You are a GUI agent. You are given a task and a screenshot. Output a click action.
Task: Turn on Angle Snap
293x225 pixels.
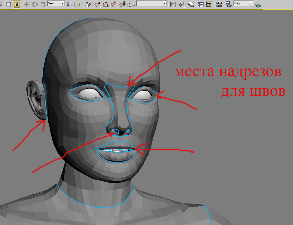pyautogui.click(x=106, y=4)
